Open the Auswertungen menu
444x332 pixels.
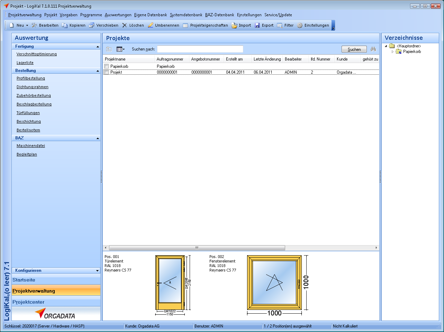tap(118, 15)
